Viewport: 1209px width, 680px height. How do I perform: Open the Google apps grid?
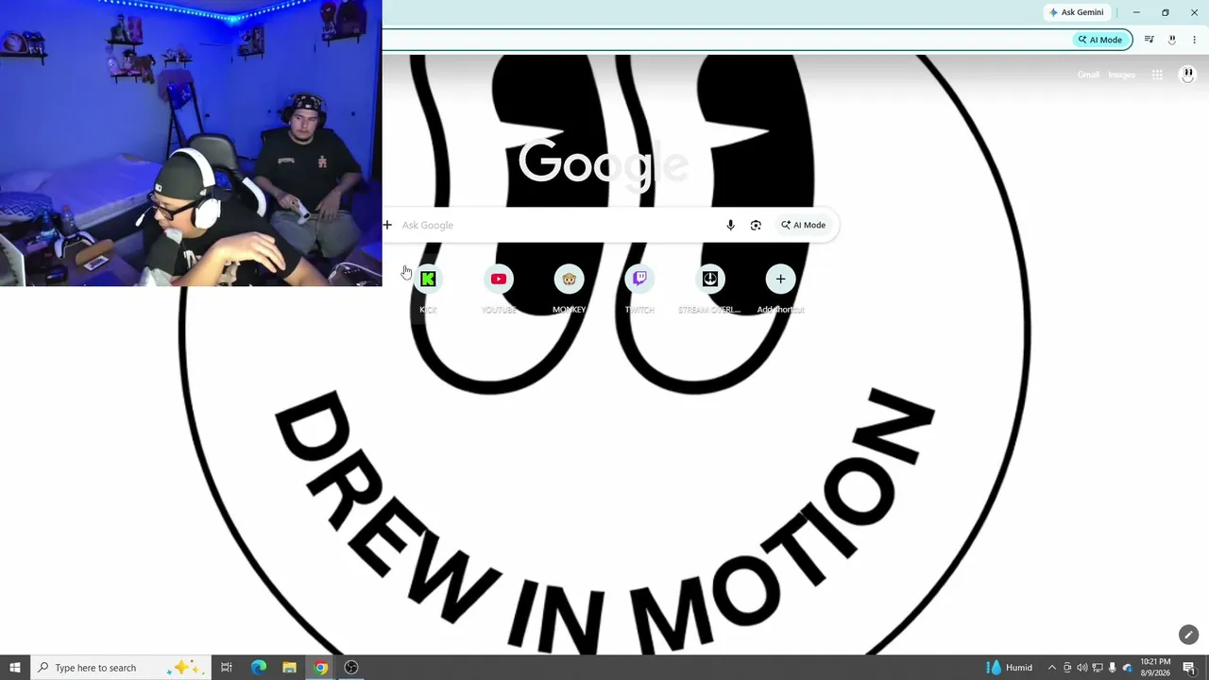tap(1157, 75)
